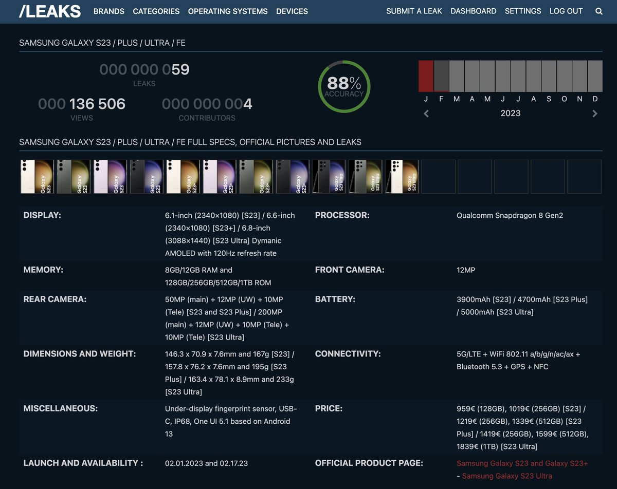Click the views counter 136 506
This screenshot has height=489, width=617.
[x=82, y=104]
